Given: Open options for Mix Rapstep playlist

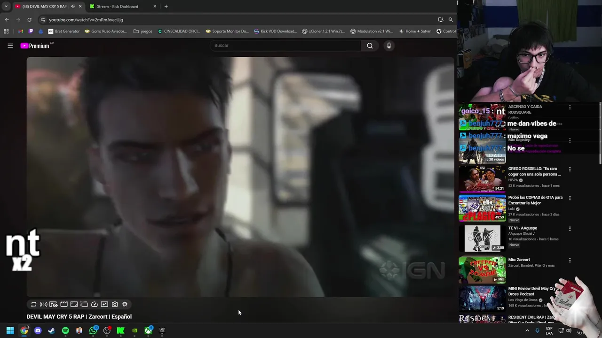Looking at the screenshot, I should [570, 140].
